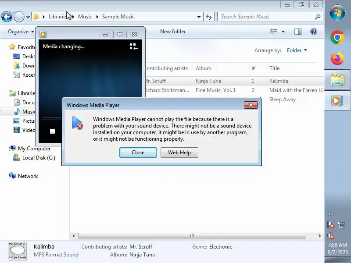Click the magnifier search icon

pos(318,17)
